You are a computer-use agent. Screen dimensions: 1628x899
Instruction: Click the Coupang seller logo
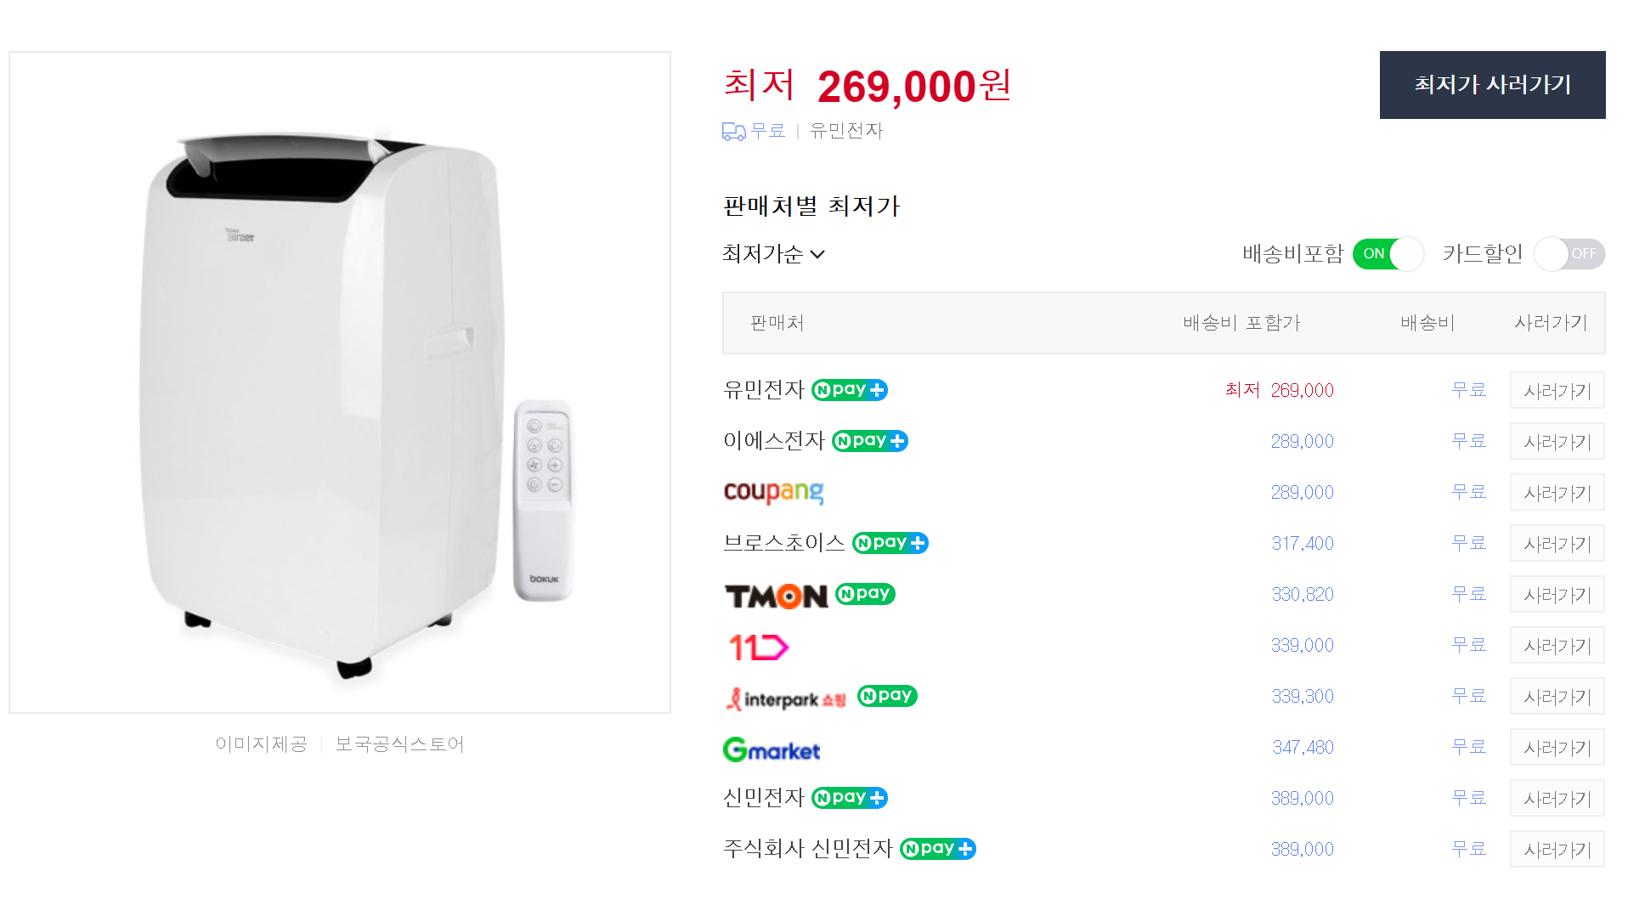point(773,493)
